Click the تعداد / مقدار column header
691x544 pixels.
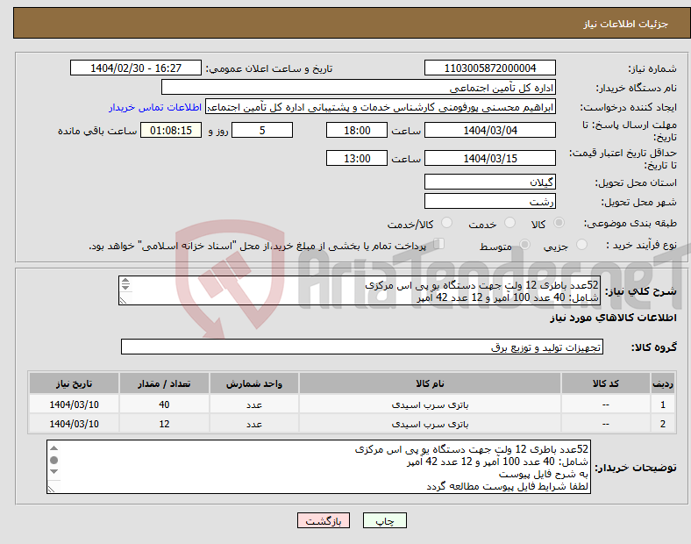pos(164,383)
